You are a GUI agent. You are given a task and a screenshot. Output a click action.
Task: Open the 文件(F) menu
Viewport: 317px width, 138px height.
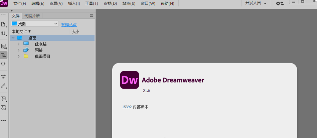20,4
